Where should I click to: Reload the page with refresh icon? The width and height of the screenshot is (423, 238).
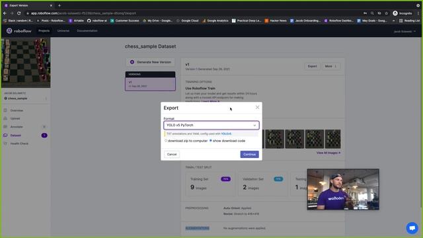pyautogui.click(x=19, y=13)
